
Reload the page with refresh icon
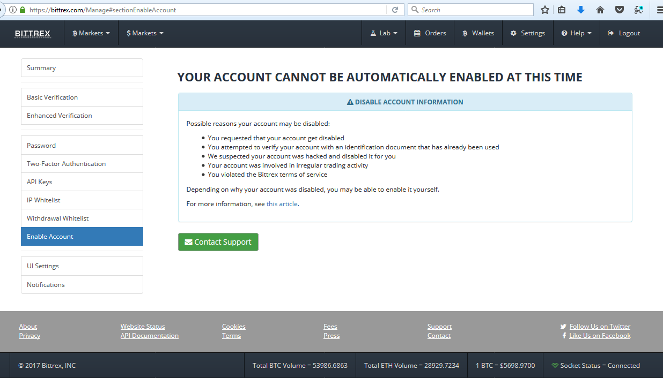pos(395,10)
